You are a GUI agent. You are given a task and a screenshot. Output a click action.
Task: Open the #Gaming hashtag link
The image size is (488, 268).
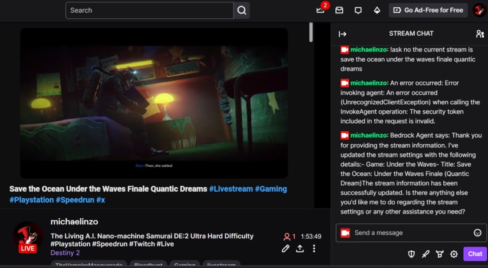tap(271, 189)
